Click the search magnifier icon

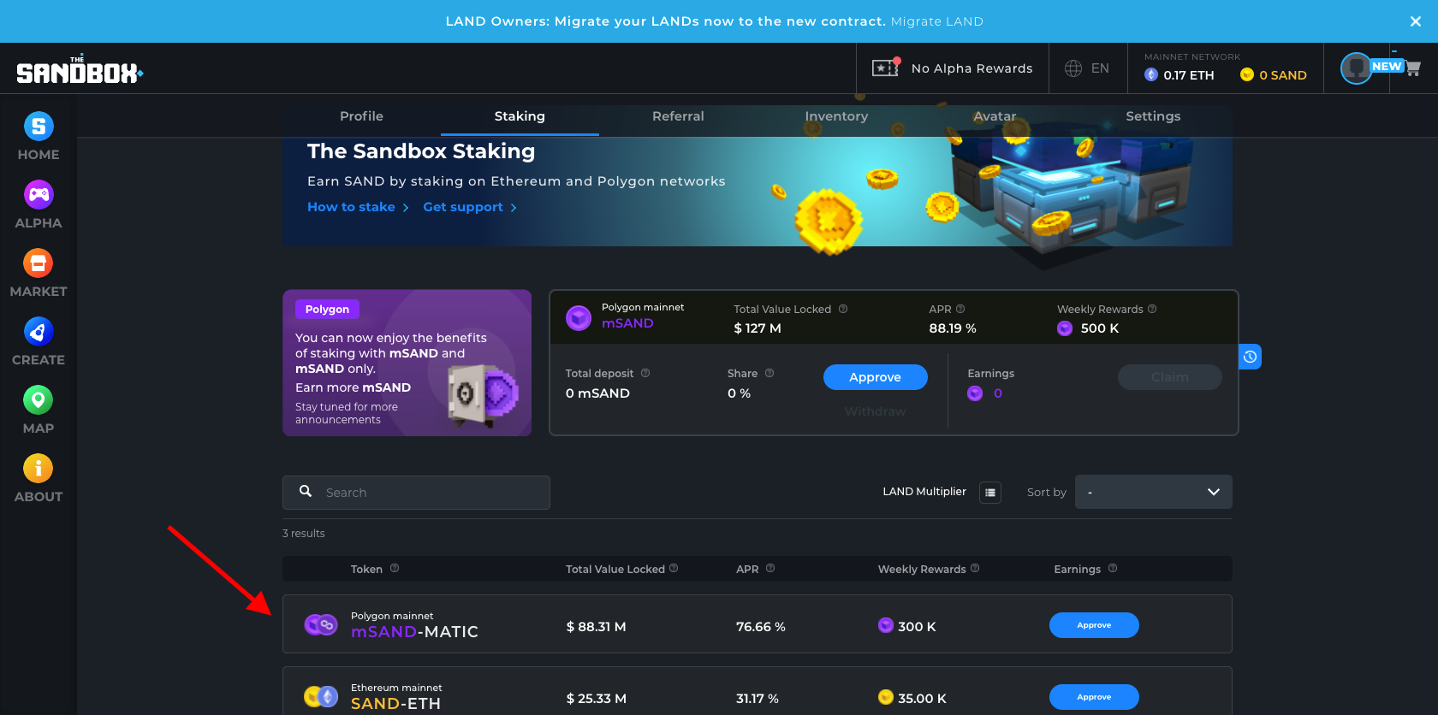[306, 492]
